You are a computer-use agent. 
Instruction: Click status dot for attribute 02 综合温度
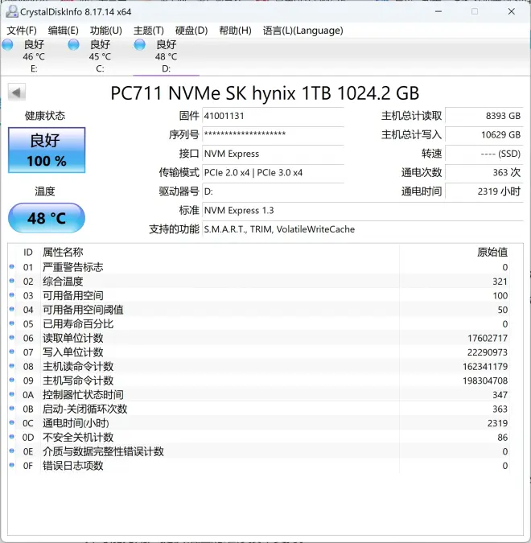tap(12, 281)
